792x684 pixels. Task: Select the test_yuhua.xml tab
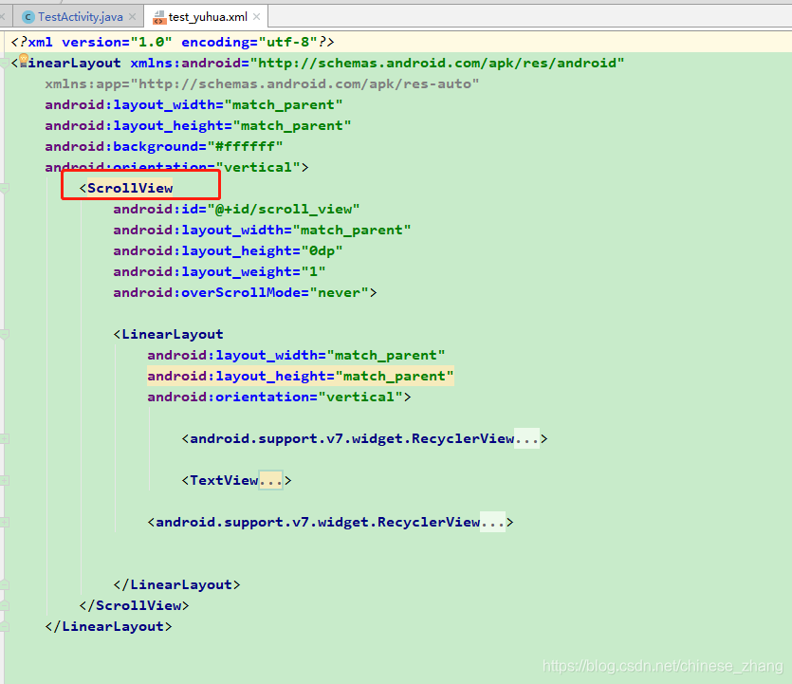(x=208, y=17)
